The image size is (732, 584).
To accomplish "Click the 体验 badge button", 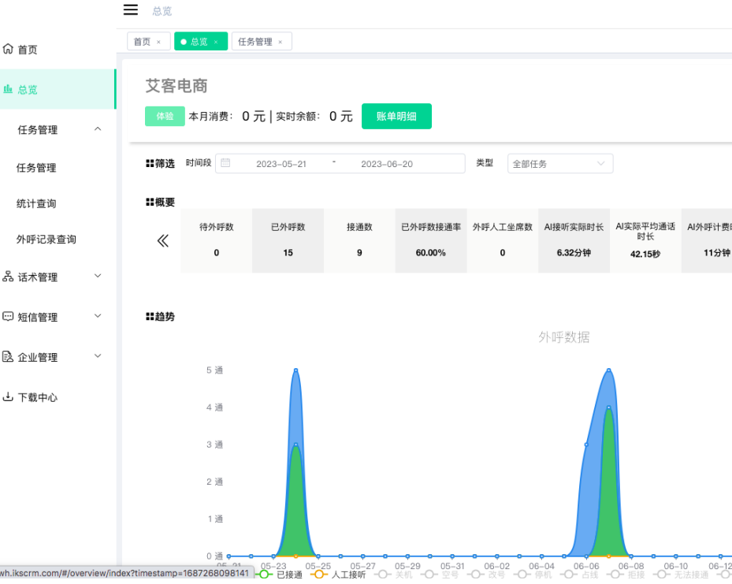I will point(165,117).
